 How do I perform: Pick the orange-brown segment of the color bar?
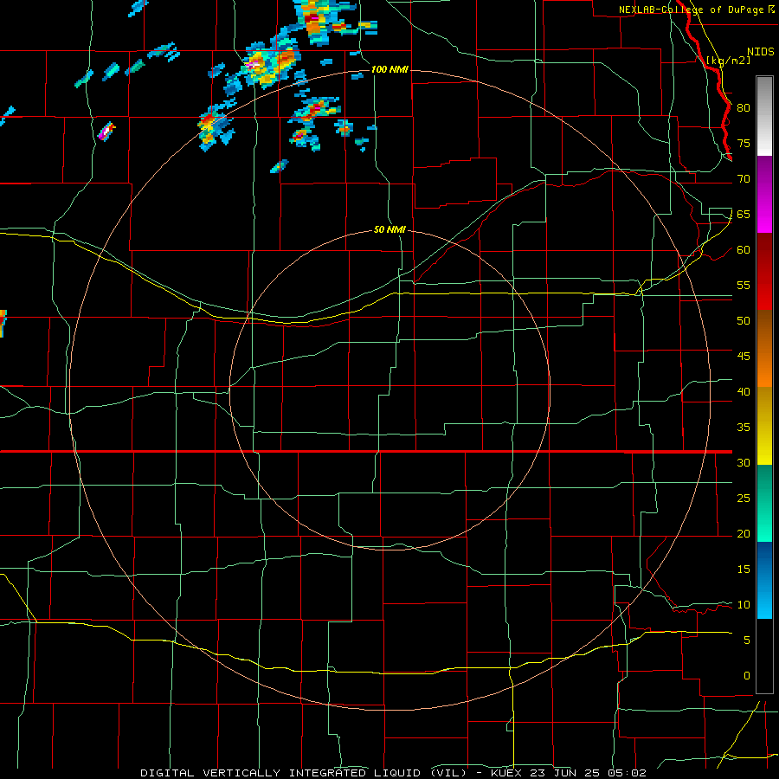764,349
